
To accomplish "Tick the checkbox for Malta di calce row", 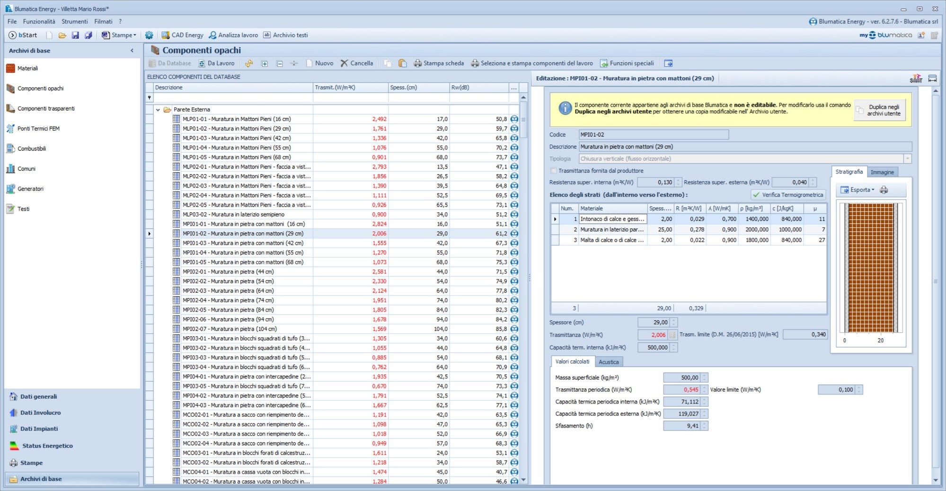I will pyautogui.click(x=555, y=240).
